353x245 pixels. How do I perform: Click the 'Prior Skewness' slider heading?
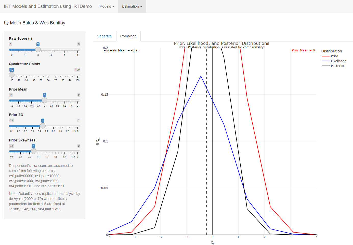click(x=22, y=140)
